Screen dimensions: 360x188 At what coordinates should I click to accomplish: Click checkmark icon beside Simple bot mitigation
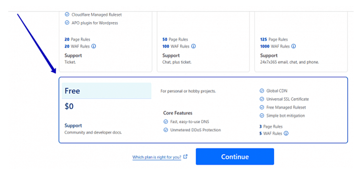coord(262,116)
